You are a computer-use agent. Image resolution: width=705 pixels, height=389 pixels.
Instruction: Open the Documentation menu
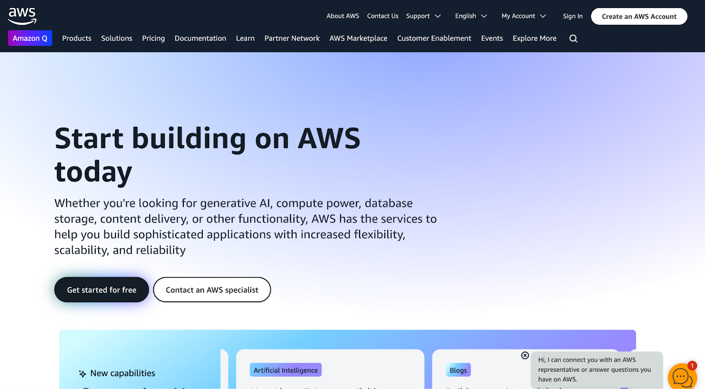pos(200,38)
